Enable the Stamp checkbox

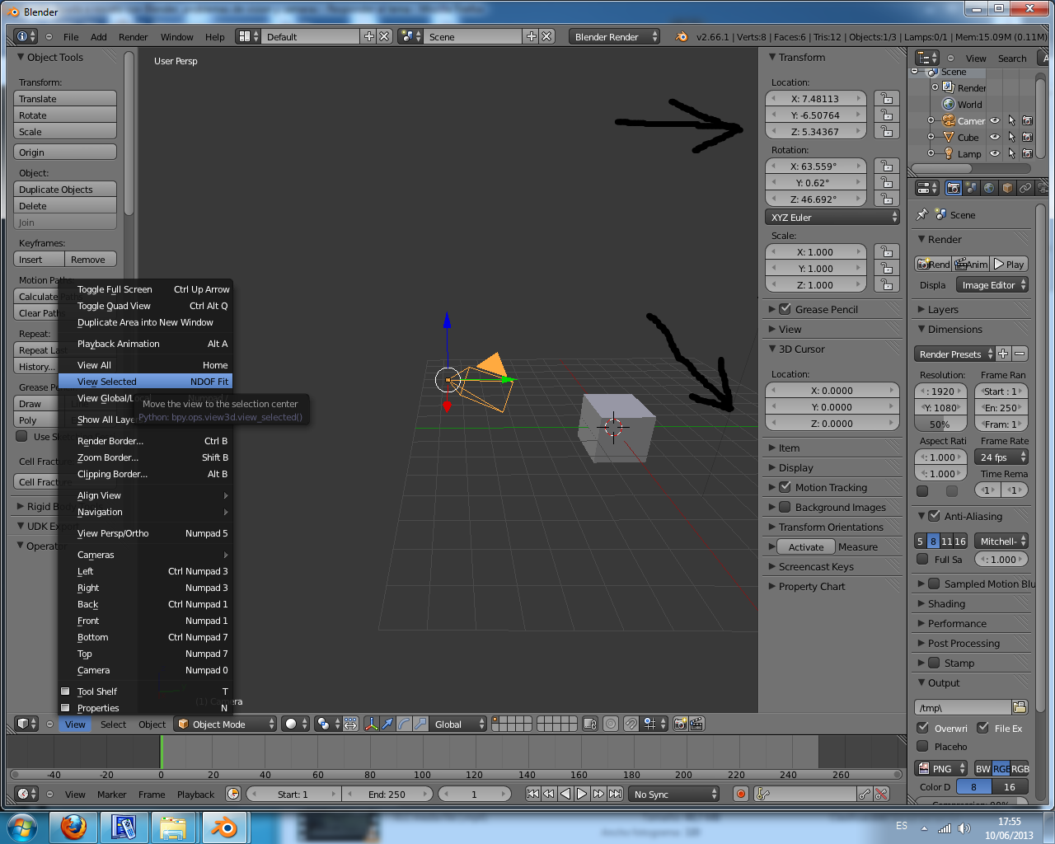tap(934, 663)
